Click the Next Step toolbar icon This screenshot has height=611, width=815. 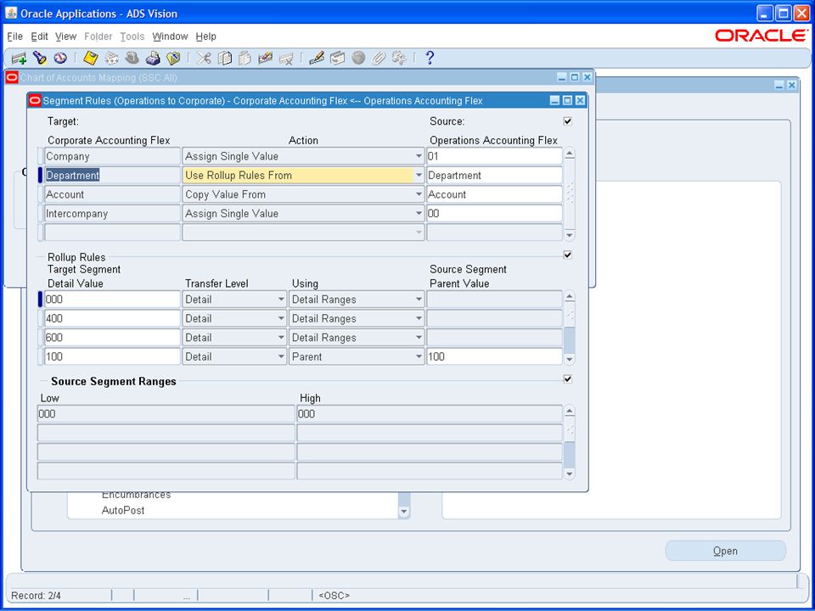pos(111,58)
